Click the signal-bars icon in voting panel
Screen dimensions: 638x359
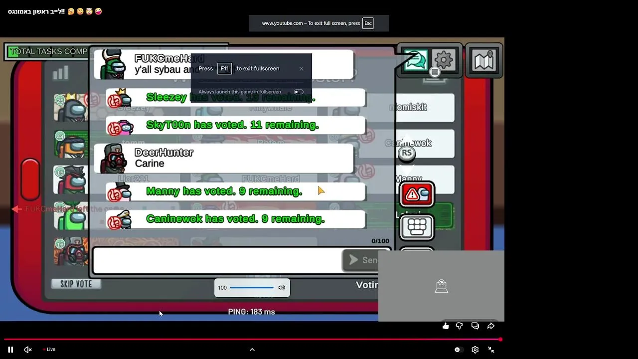tap(60, 73)
